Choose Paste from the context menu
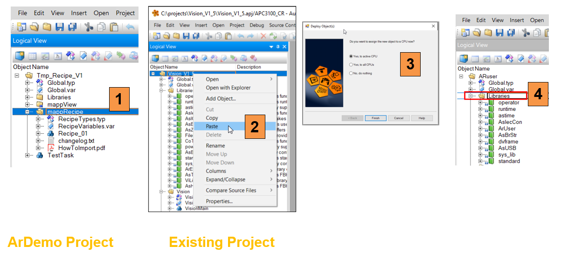561x253 pixels. (212, 126)
